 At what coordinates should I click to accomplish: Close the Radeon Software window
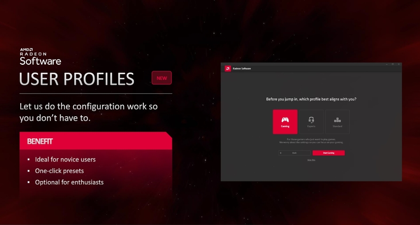399,64
